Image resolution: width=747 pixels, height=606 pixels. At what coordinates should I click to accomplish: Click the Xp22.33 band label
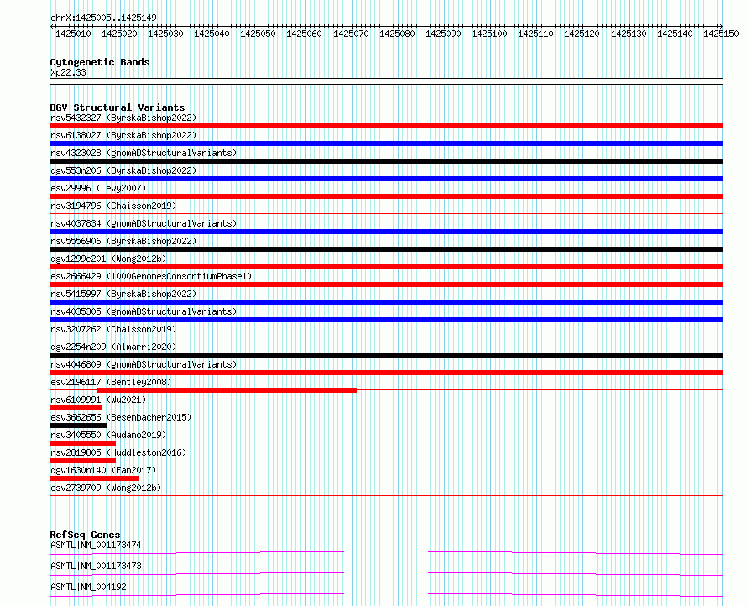pyautogui.click(x=68, y=72)
